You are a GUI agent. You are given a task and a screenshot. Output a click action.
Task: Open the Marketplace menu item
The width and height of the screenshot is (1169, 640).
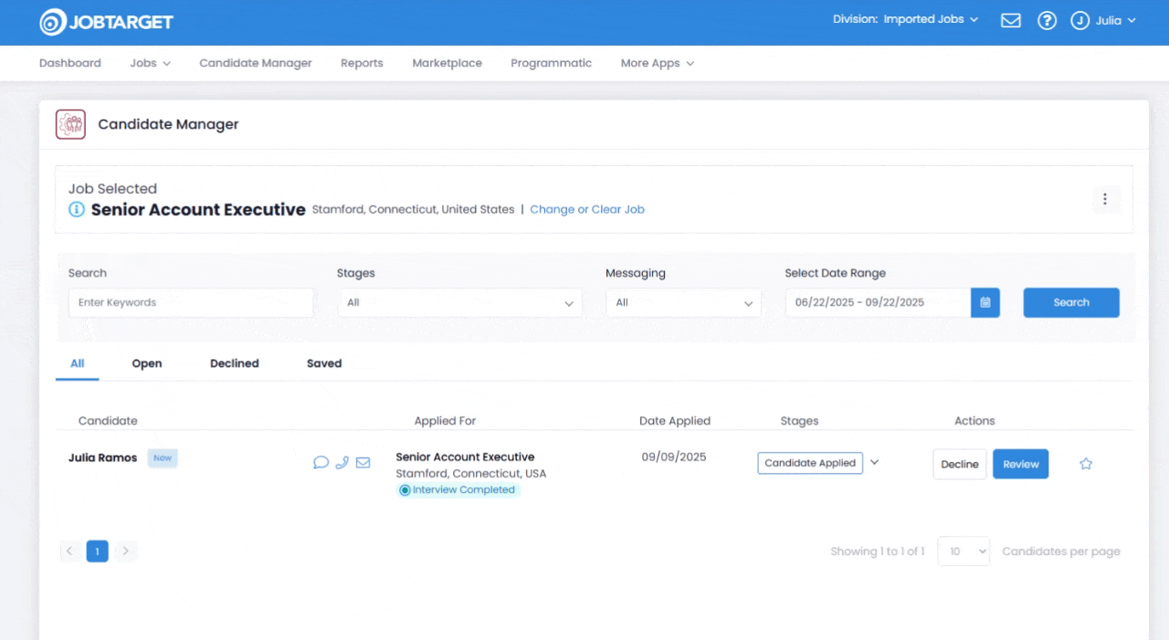click(447, 63)
